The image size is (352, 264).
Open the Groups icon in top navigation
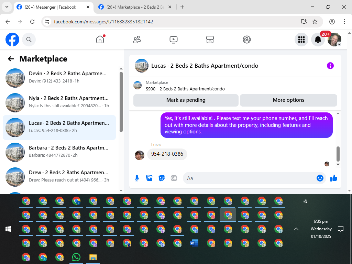tap(247, 40)
